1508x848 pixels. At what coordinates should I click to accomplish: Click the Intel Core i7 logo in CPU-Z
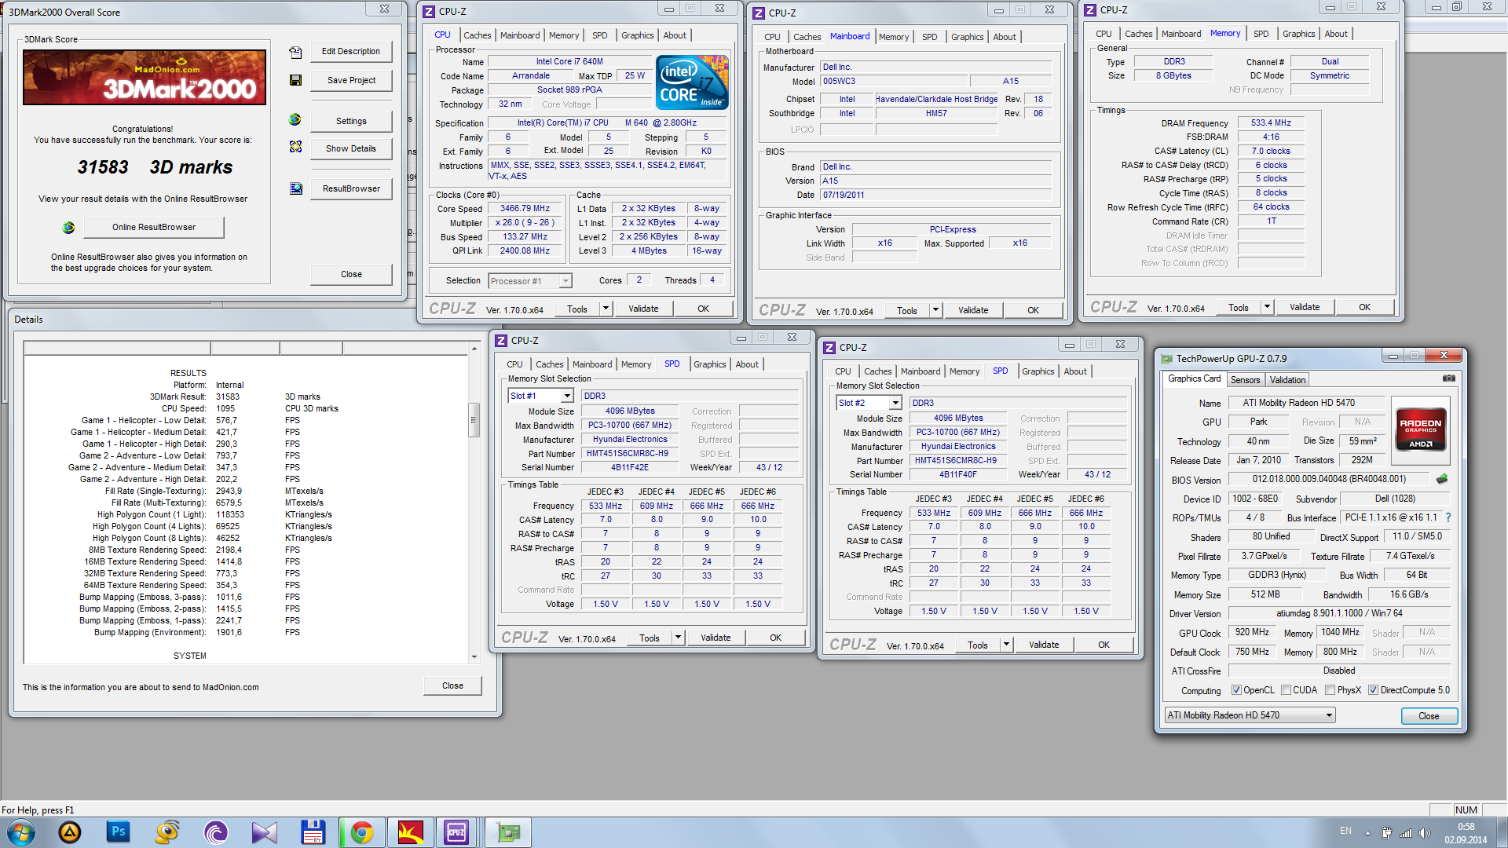692,82
